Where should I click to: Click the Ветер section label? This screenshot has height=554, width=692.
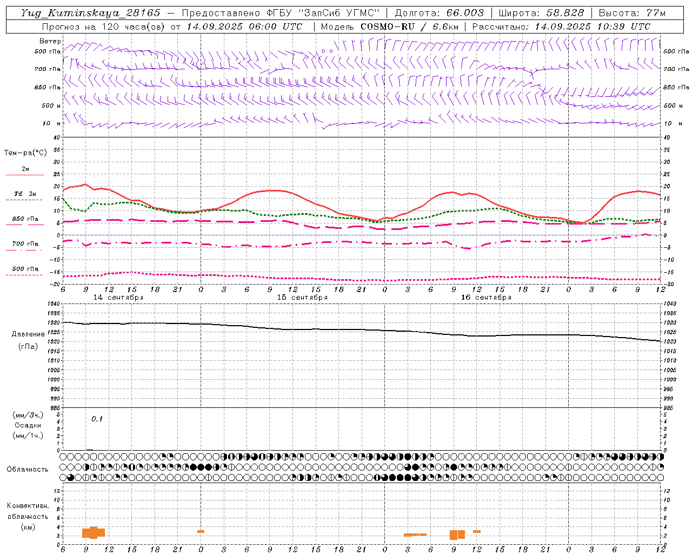coord(50,41)
